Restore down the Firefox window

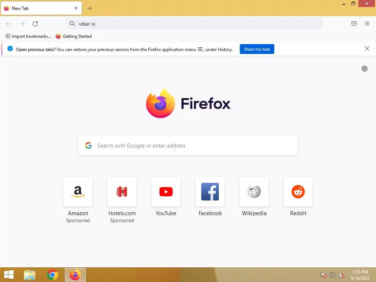point(353,3)
